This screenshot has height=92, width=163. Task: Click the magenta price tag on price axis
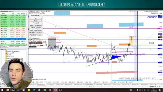[x=160, y=28]
